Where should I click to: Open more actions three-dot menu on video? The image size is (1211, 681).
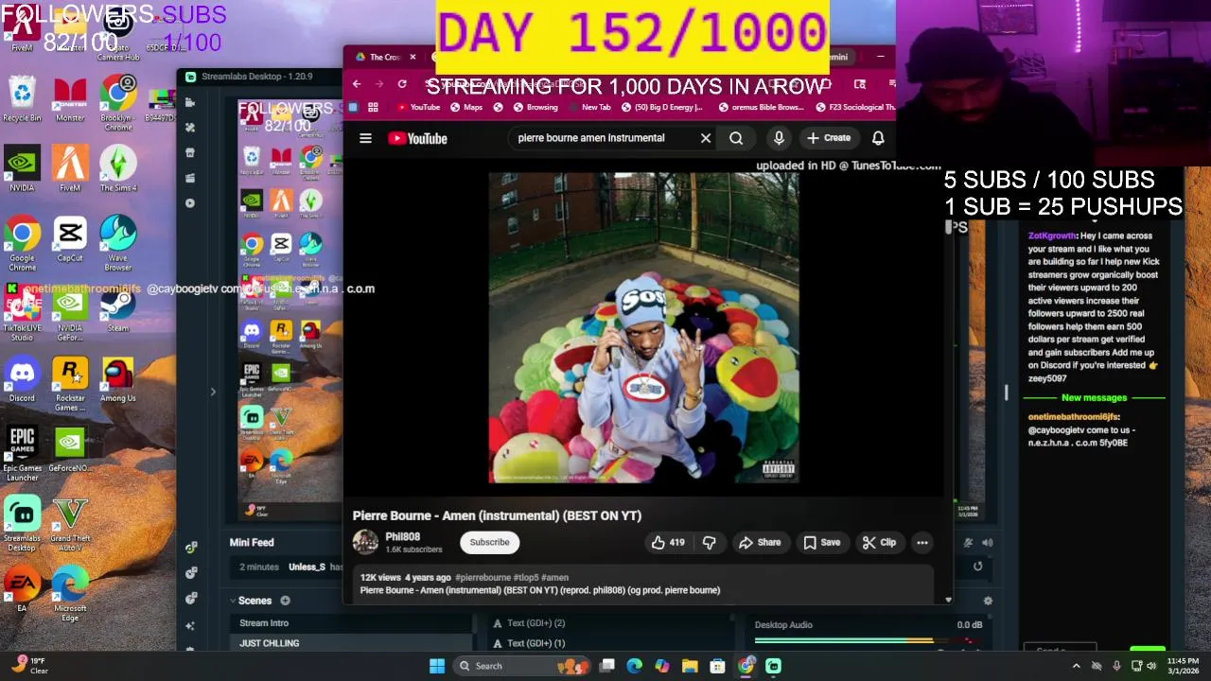pyautogui.click(x=921, y=542)
